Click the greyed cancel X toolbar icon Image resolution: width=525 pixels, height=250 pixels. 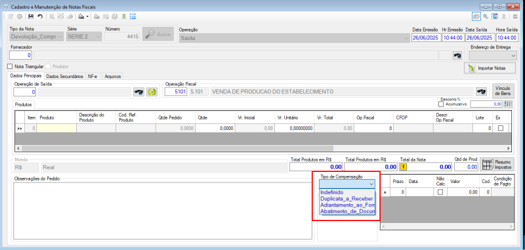20,16
